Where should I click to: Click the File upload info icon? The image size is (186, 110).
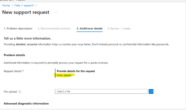click(20, 92)
